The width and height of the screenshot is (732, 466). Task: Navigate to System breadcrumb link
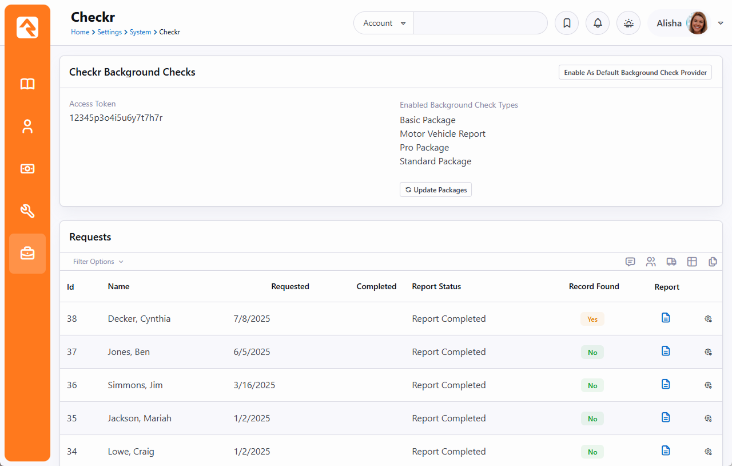click(140, 32)
